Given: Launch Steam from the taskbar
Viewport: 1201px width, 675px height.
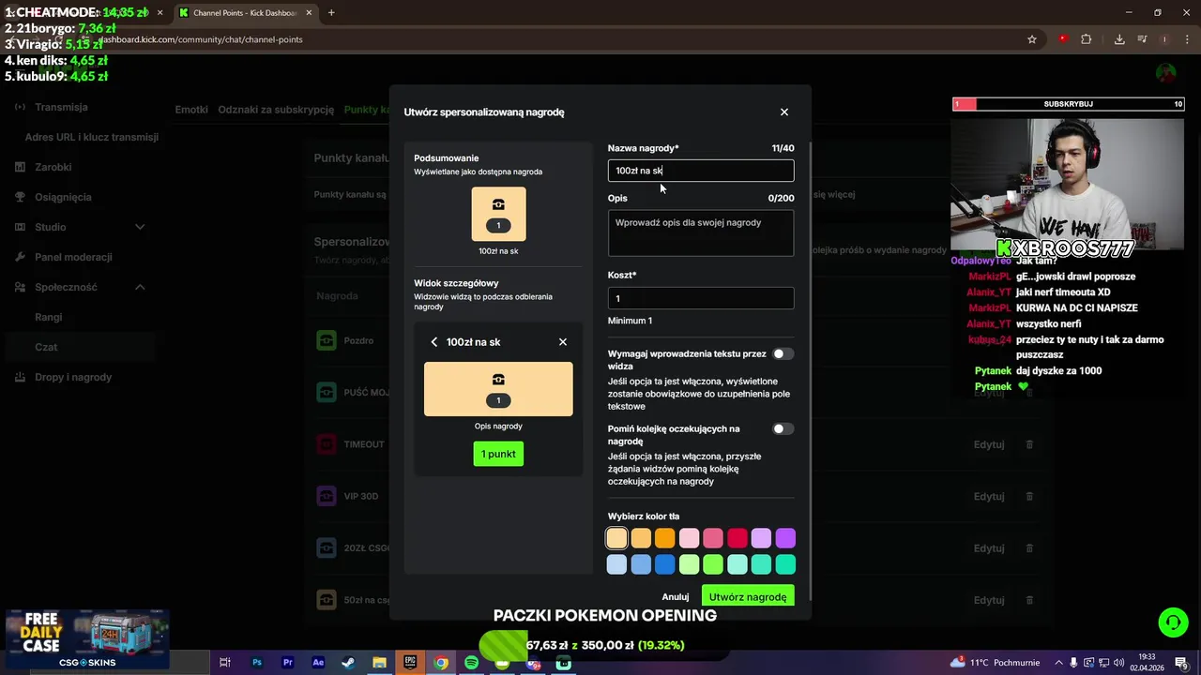Looking at the screenshot, I should [348, 663].
